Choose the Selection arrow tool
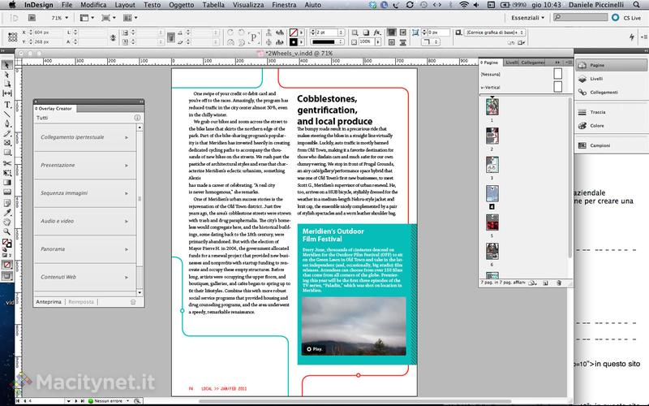649x406 pixels. pos(7,65)
